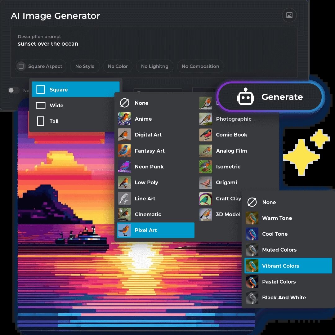
Task: Open the Square Aspect dropdown
Action: (x=41, y=66)
